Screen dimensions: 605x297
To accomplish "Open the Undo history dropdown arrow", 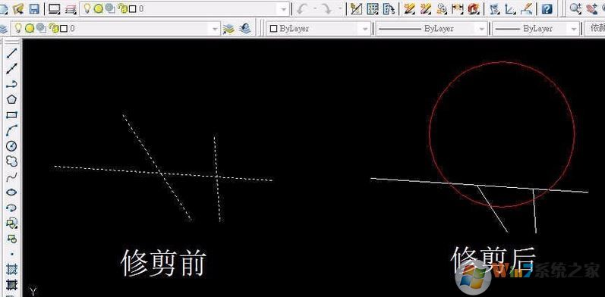I will click(315, 9).
